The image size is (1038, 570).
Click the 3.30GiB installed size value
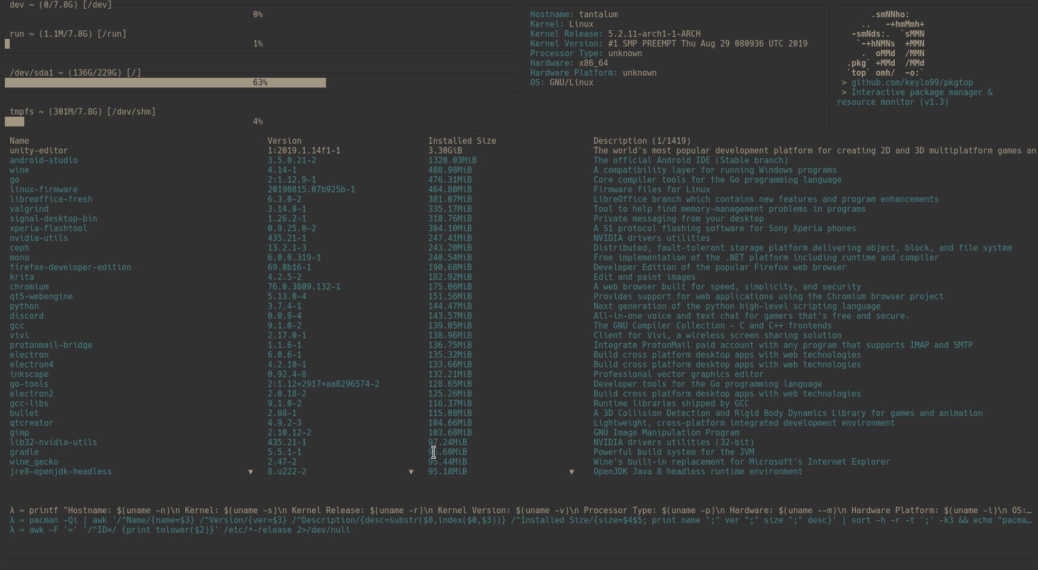coord(445,151)
